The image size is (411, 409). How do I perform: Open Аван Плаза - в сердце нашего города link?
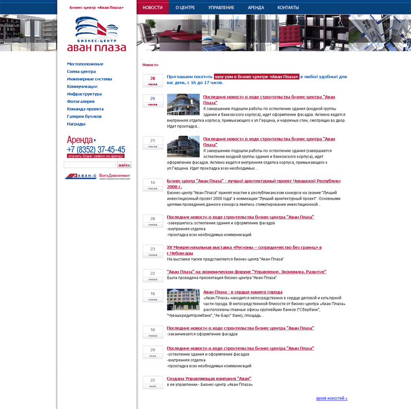242,292
